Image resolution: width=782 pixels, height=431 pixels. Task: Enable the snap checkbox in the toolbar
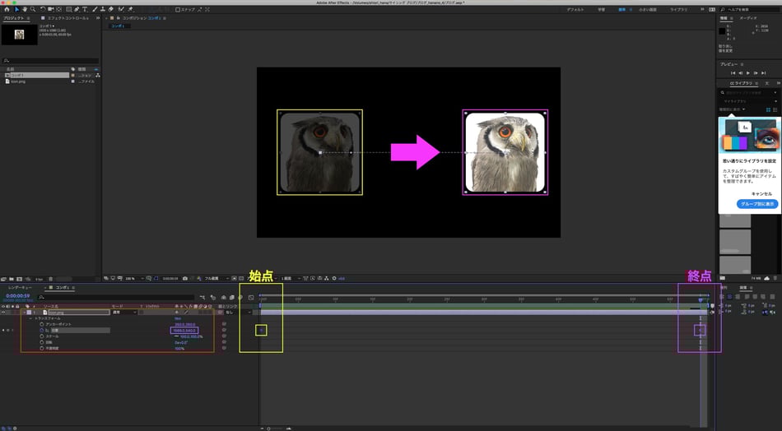pyautogui.click(x=179, y=10)
